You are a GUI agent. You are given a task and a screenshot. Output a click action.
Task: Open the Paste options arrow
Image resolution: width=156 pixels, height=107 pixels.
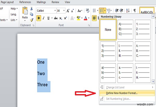pos(25,21)
